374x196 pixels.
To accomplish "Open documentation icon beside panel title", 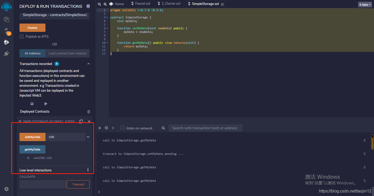I will pyautogui.click(x=88, y=6).
